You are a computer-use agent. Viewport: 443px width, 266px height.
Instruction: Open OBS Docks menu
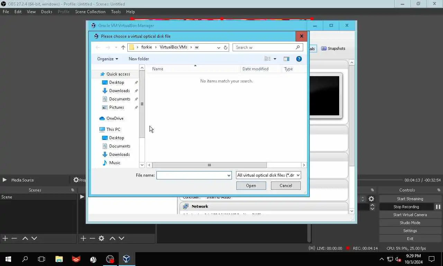tap(47, 12)
